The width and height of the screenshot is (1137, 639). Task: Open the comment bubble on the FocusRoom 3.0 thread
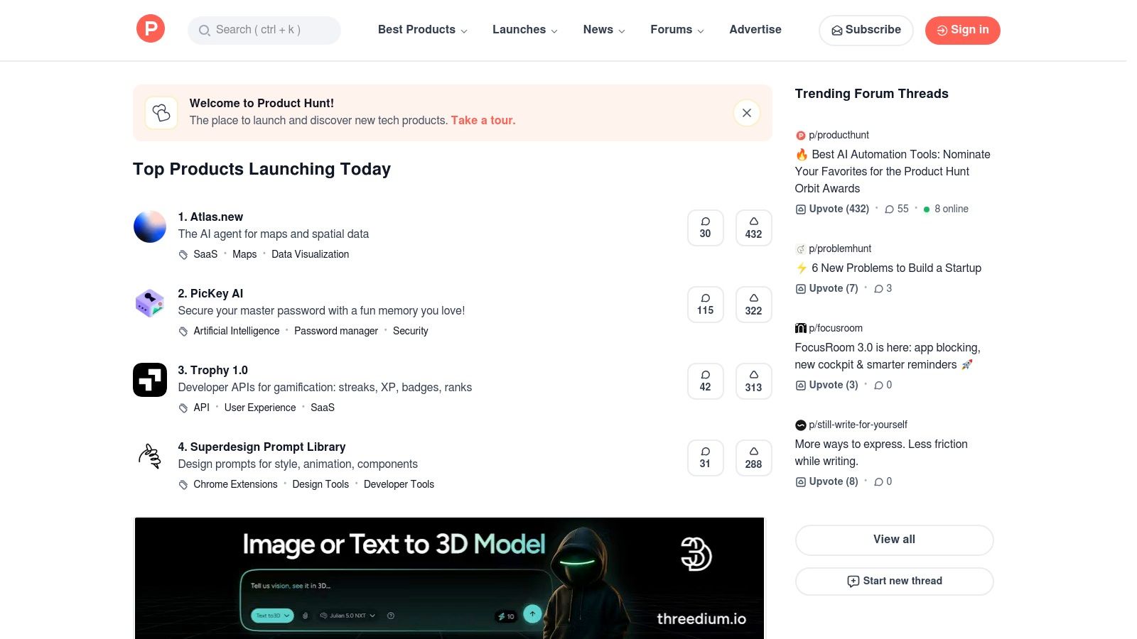coord(880,385)
